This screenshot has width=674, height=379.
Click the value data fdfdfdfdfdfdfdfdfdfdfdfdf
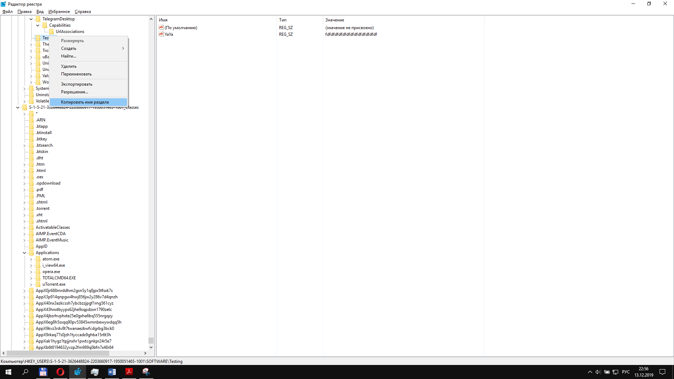(351, 34)
